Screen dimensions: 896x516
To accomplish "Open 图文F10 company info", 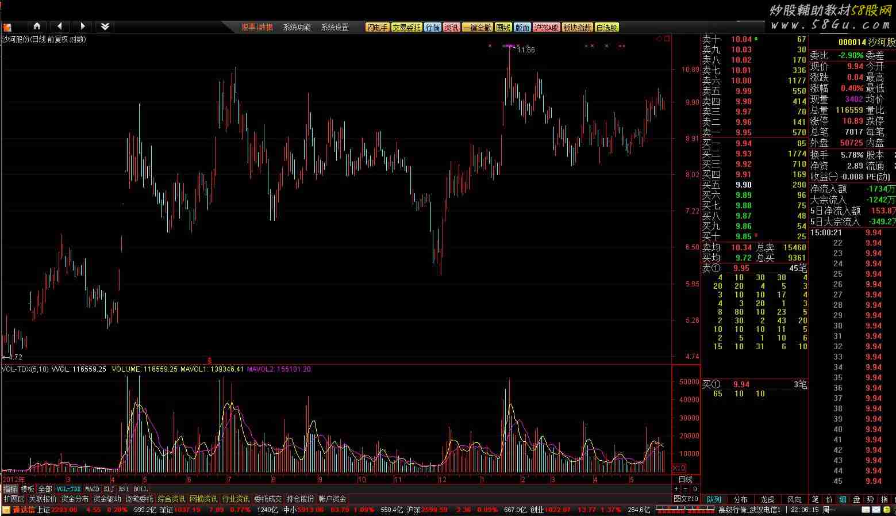I will tap(686, 499).
